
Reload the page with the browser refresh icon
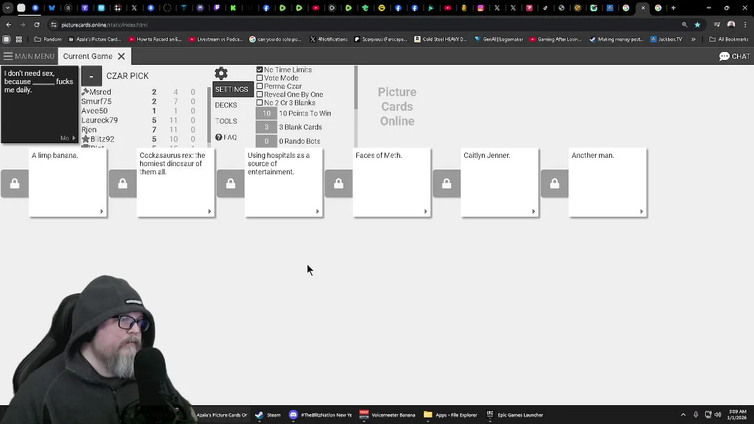37,25
